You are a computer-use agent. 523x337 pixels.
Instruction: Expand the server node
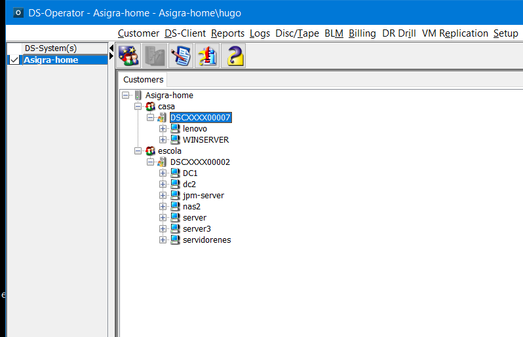(163, 218)
